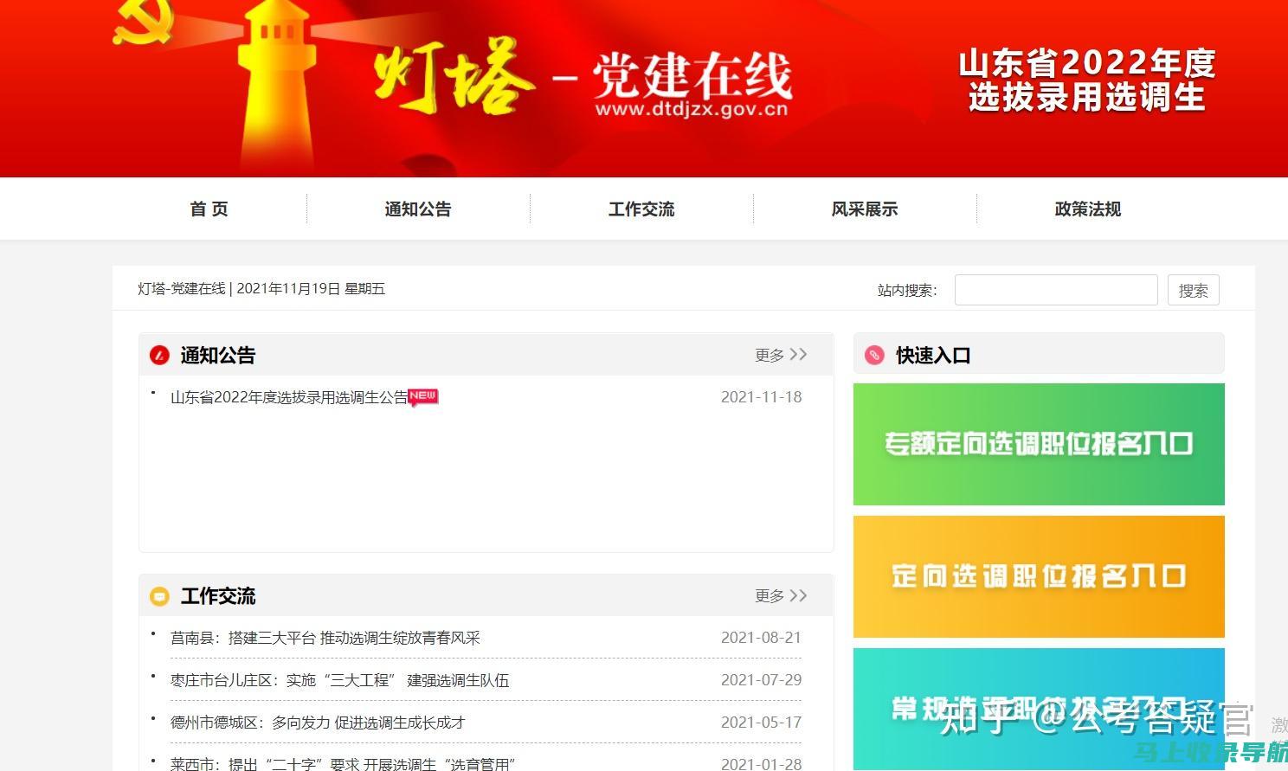Click the date 2021-05-17
This screenshot has width=1288, height=771.
pos(762,723)
